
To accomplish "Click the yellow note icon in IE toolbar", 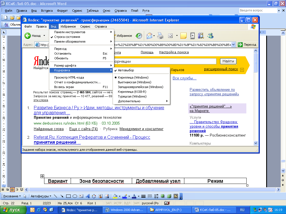I will tap(183, 36).
